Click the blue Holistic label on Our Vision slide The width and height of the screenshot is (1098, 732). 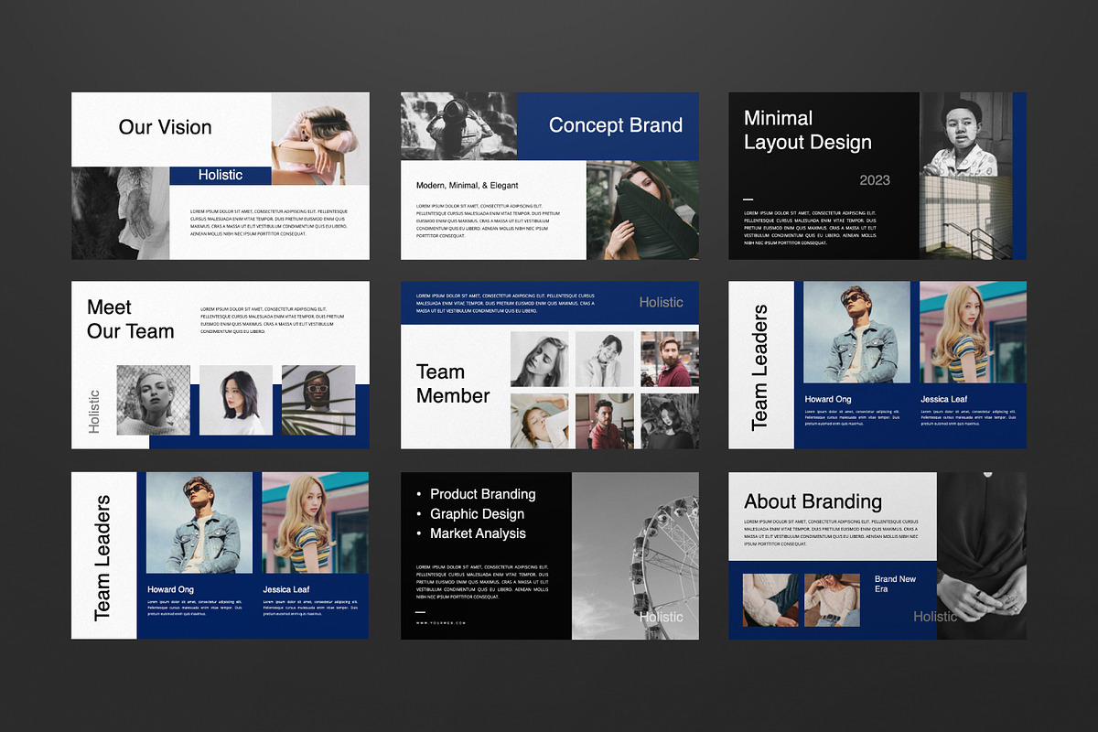pos(221,175)
